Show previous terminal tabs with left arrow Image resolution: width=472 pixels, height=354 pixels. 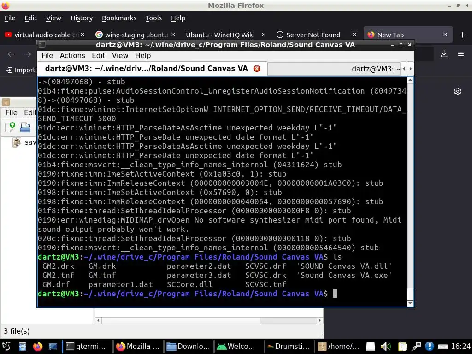[404, 69]
